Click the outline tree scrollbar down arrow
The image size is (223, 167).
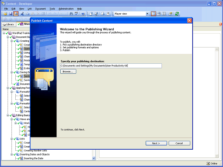click(x=94, y=158)
